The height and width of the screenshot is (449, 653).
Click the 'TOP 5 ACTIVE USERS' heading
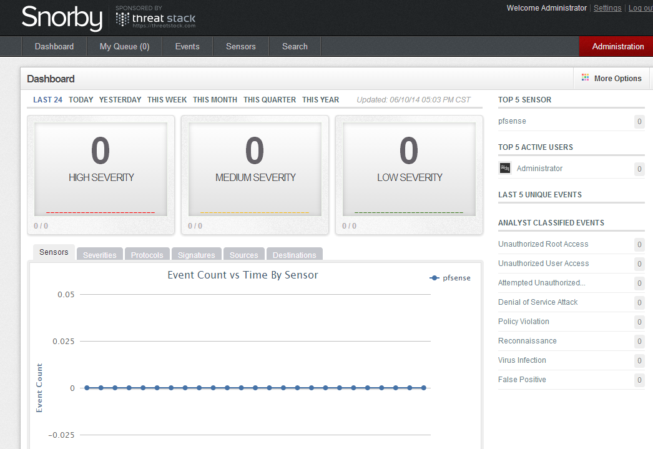click(x=536, y=147)
